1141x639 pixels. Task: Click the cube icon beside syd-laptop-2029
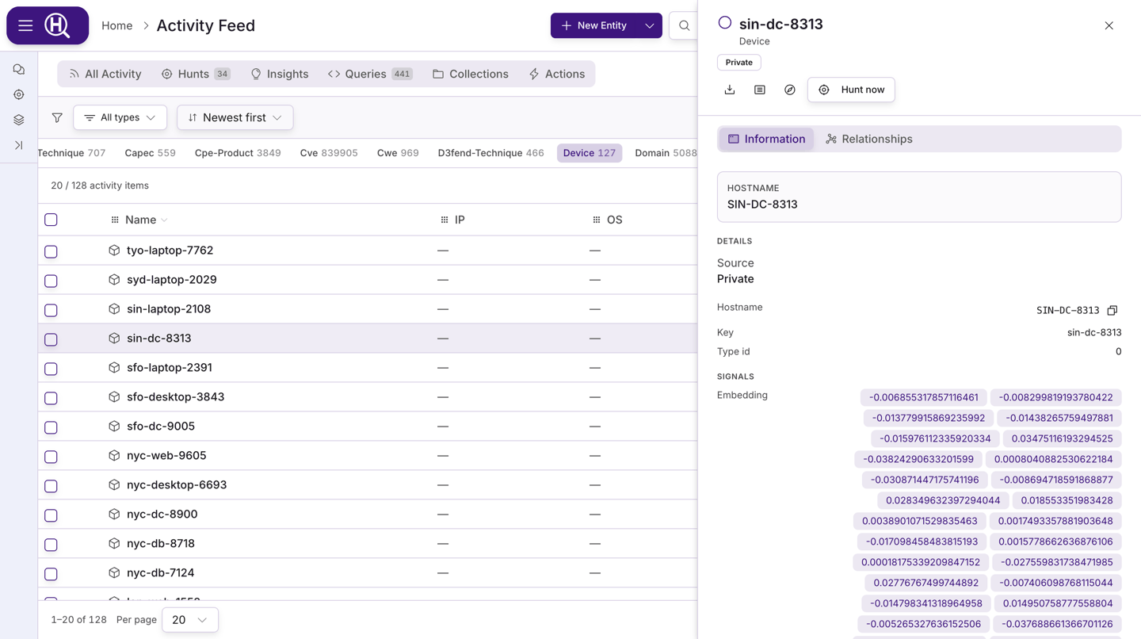pos(114,280)
